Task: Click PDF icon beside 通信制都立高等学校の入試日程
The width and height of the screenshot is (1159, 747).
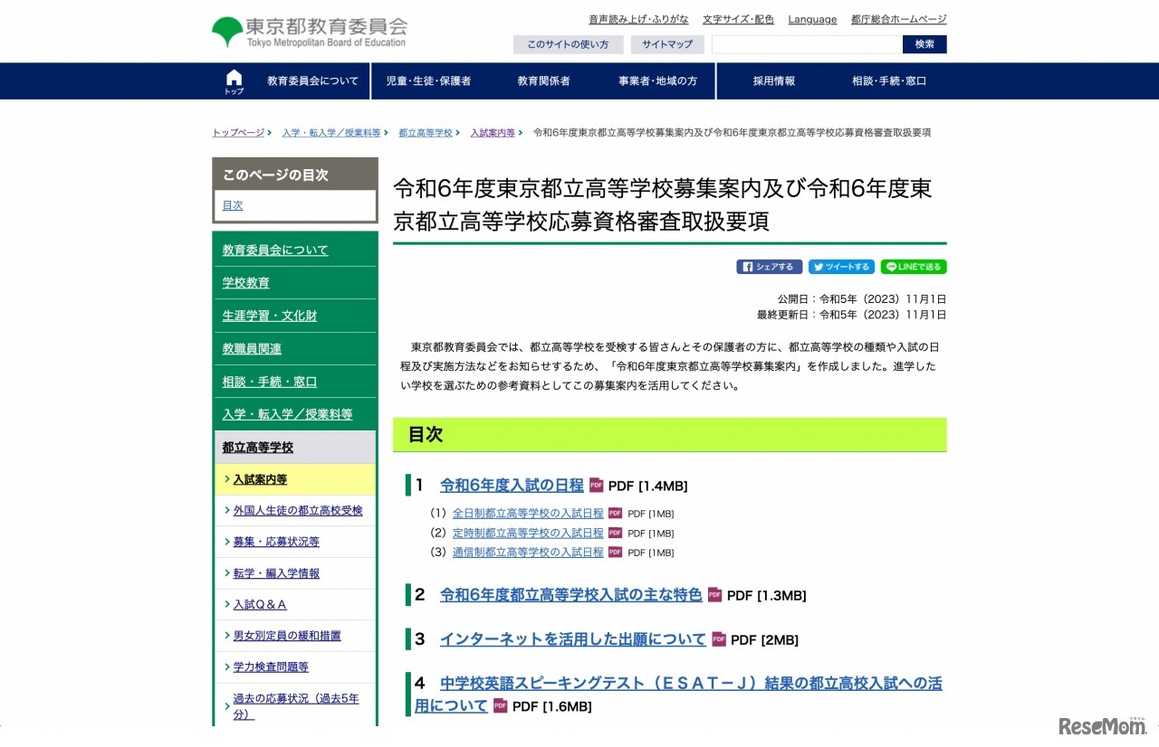Action: [x=615, y=552]
